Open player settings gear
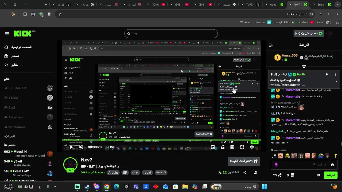 point(252,147)
